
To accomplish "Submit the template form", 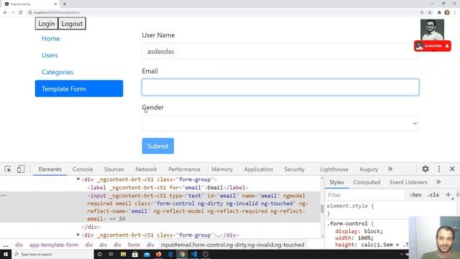I will [x=158, y=146].
